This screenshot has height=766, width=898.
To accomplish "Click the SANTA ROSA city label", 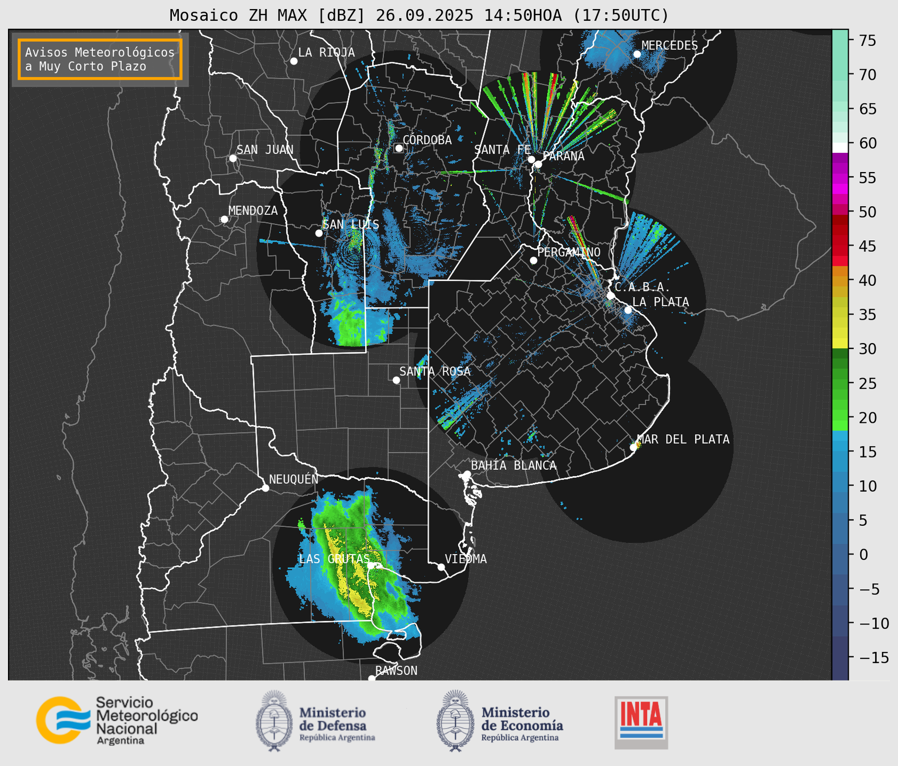I will point(435,371).
